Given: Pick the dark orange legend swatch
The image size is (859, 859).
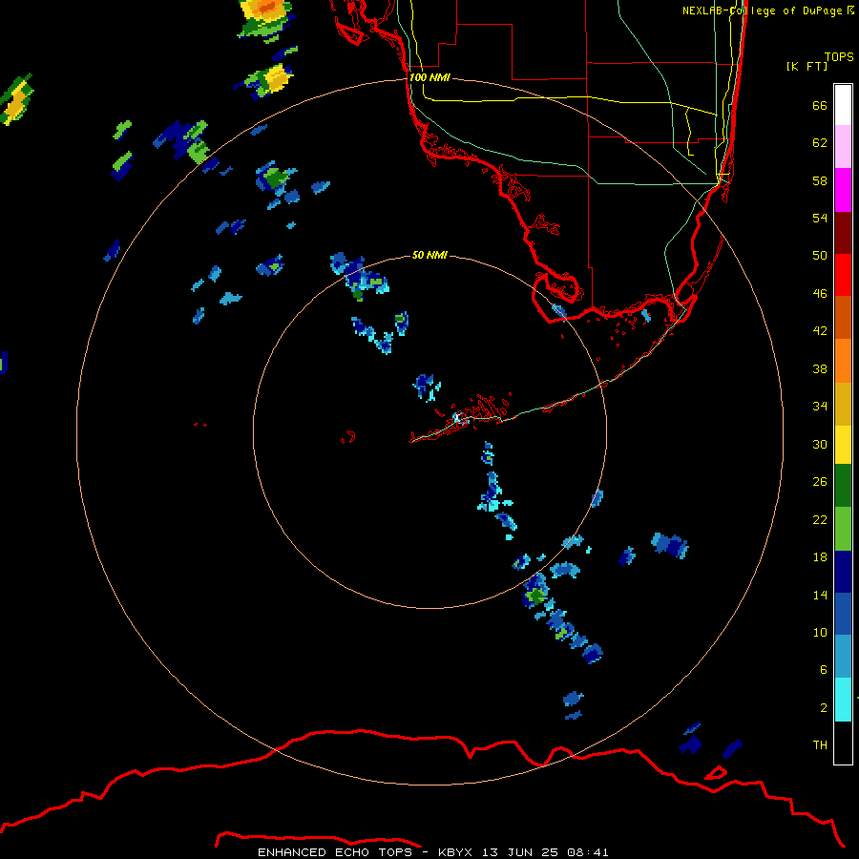Looking at the screenshot, I should pyautogui.click(x=843, y=317).
